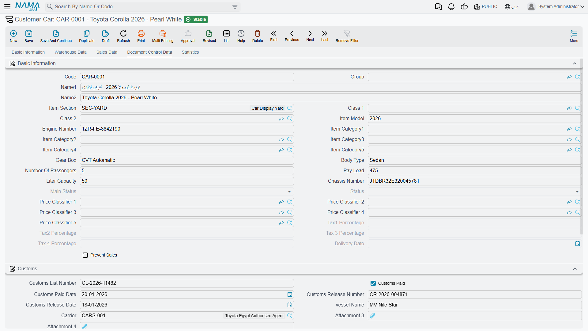
Task: Click Attachment 3 paperclip icon
Action: pyautogui.click(x=373, y=316)
